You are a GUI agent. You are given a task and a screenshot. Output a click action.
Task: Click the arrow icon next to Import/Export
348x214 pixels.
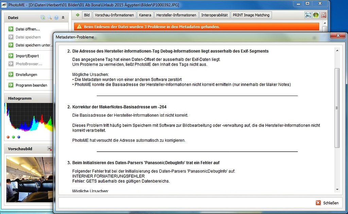(x=11, y=56)
